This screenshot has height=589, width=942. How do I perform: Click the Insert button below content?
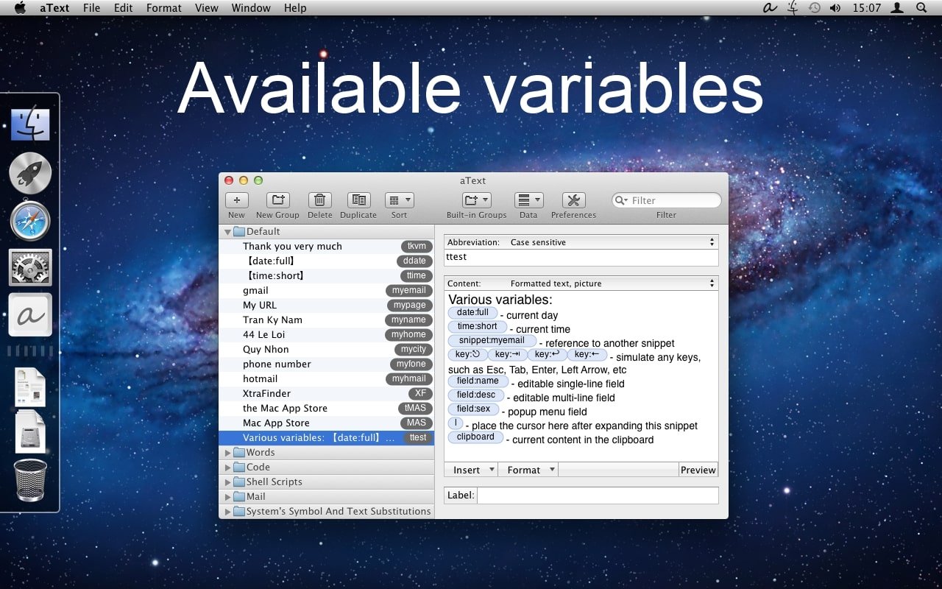click(471, 470)
